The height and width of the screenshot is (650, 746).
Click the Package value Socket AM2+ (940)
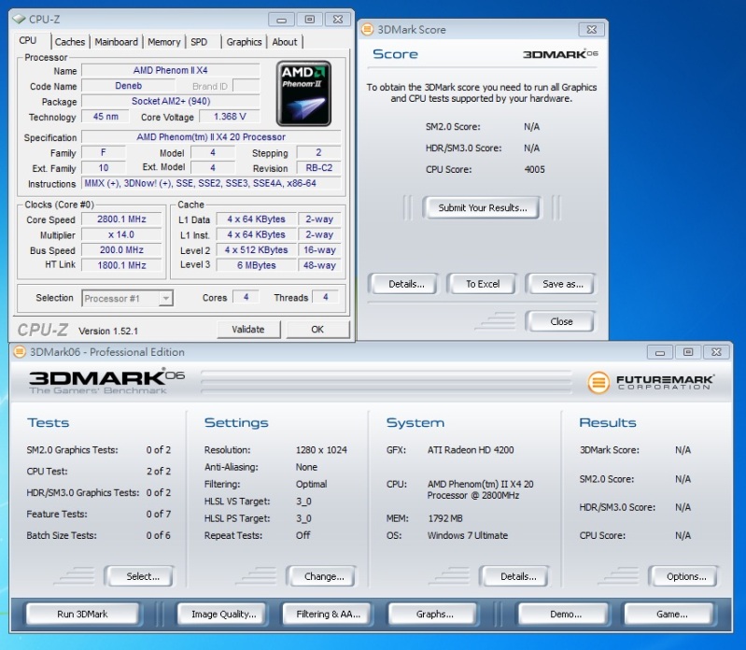pos(171,101)
